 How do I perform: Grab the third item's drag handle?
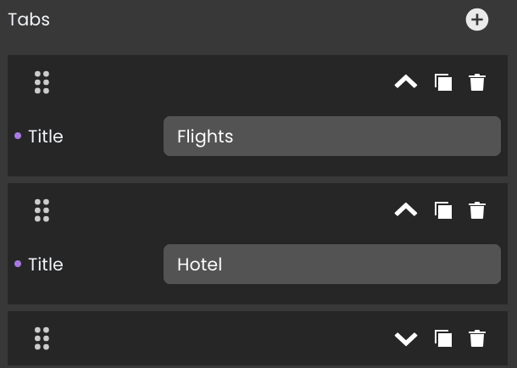pos(42,338)
